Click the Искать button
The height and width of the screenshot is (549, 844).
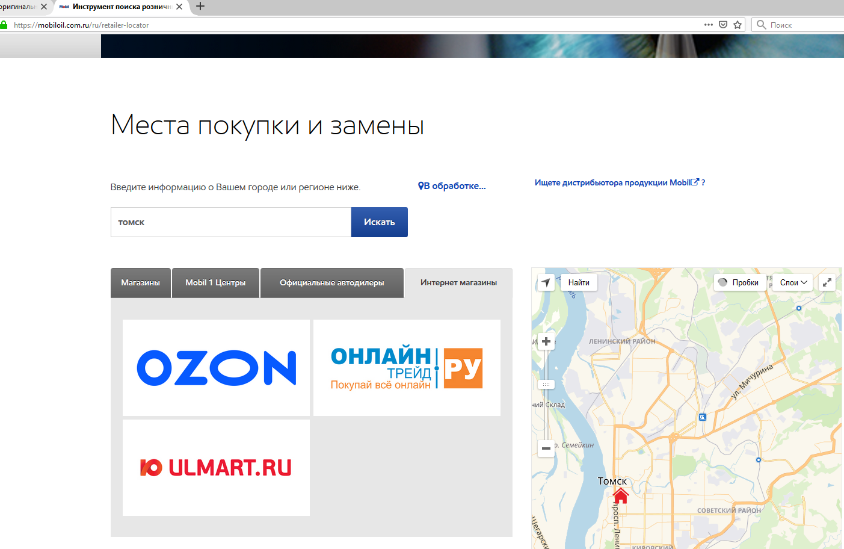[x=380, y=222]
